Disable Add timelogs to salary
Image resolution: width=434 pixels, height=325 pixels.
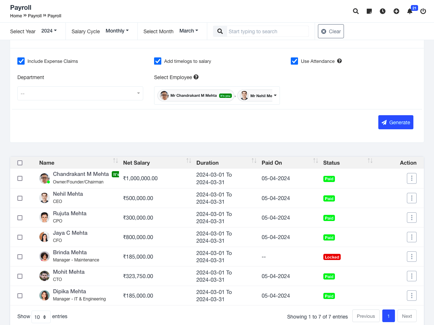[x=158, y=61]
